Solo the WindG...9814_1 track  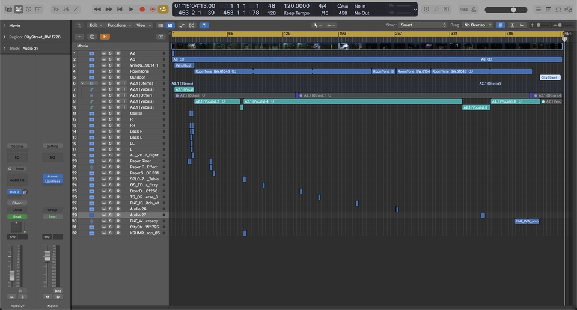(x=111, y=65)
